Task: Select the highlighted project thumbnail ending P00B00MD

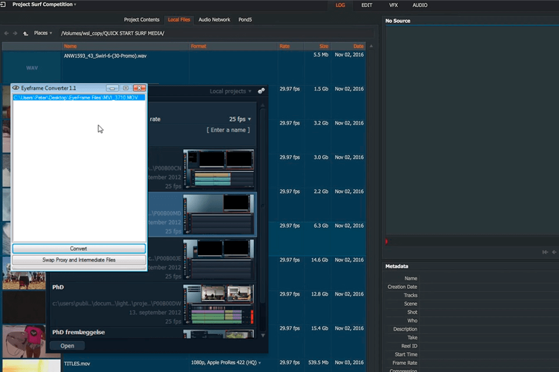Action: point(218,214)
